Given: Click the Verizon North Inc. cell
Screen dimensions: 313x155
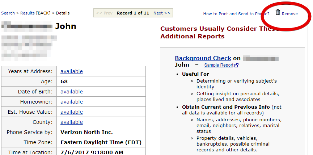Looking at the screenshot, I should pyautogui.click(x=86, y=132).
